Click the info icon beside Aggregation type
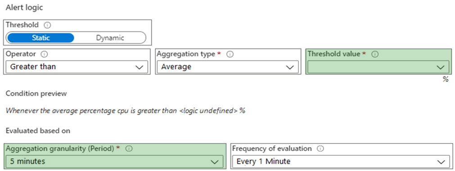Screen dimensions: 455x171 click(x=230, y=54)
